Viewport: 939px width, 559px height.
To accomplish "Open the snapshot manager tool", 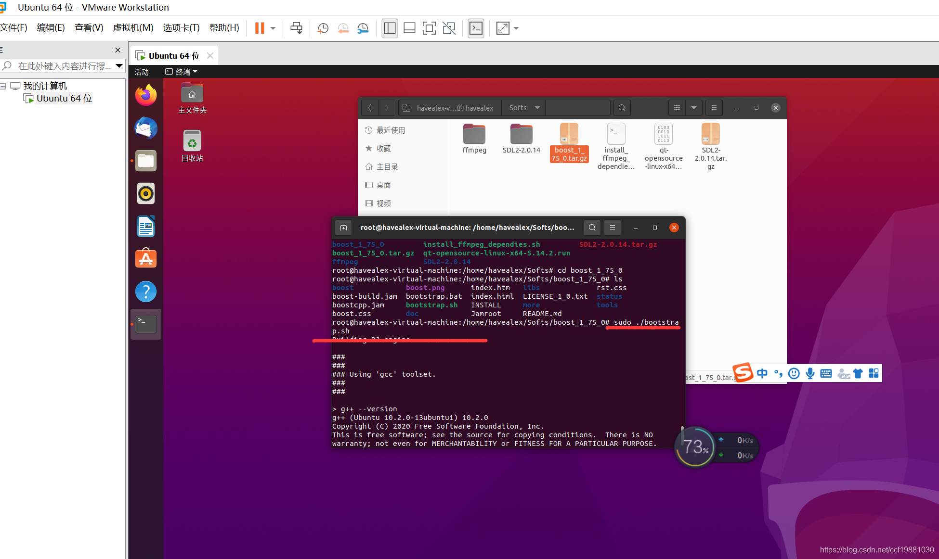I will pos(363,28).
